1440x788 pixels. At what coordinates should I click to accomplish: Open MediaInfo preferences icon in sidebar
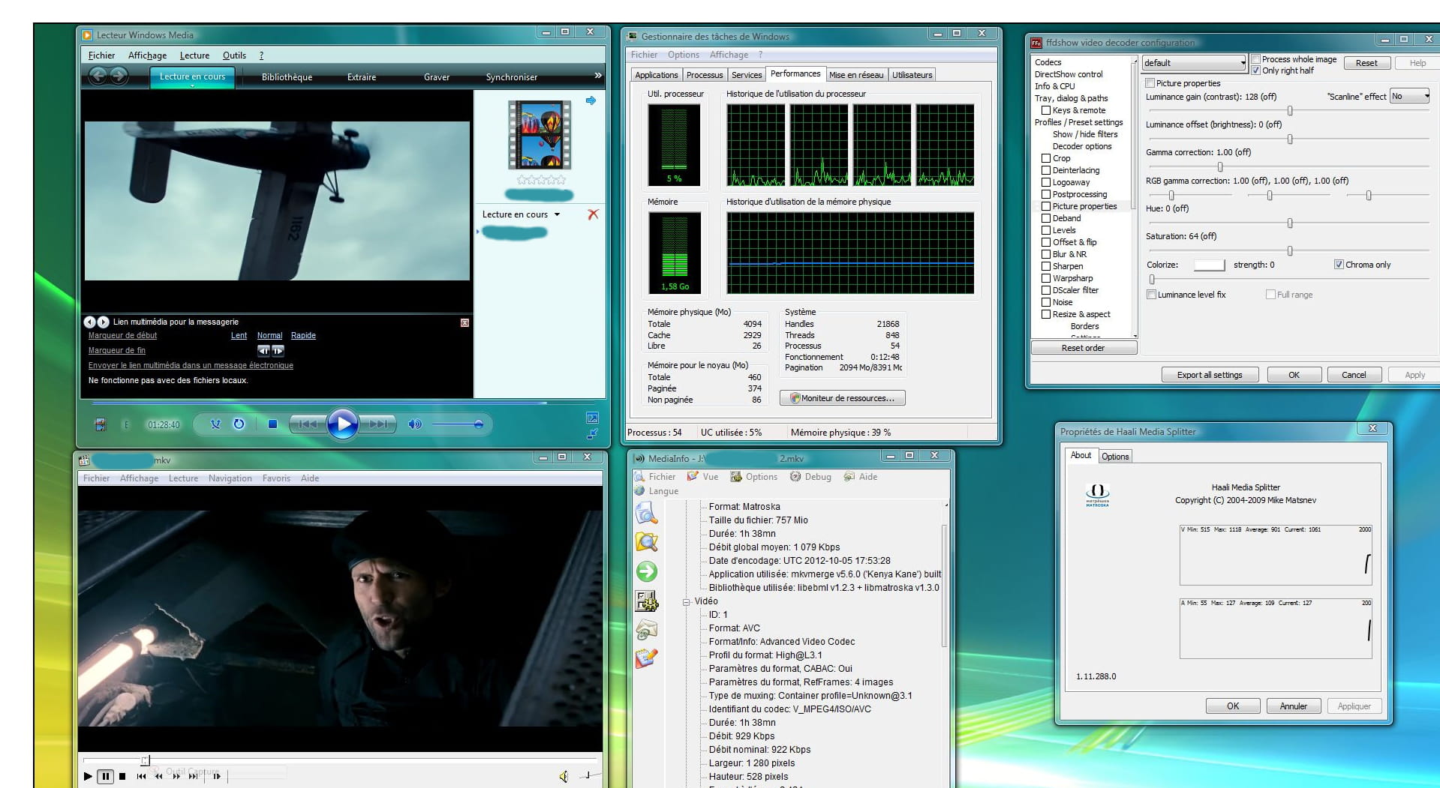click(x=646, y=601)
